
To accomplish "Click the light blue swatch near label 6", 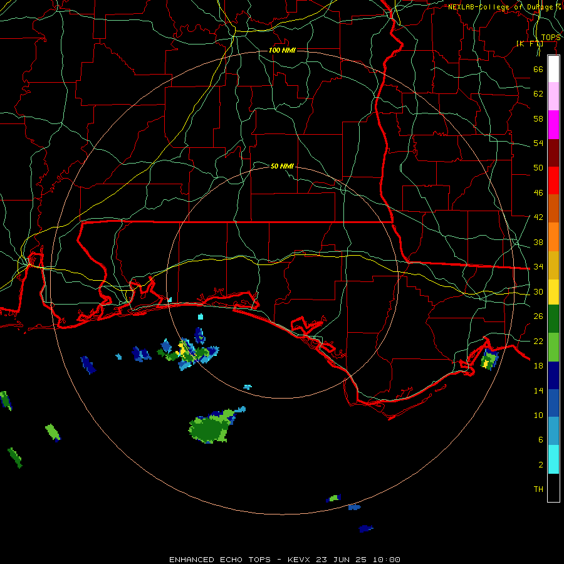I will (x=553, y=431).
